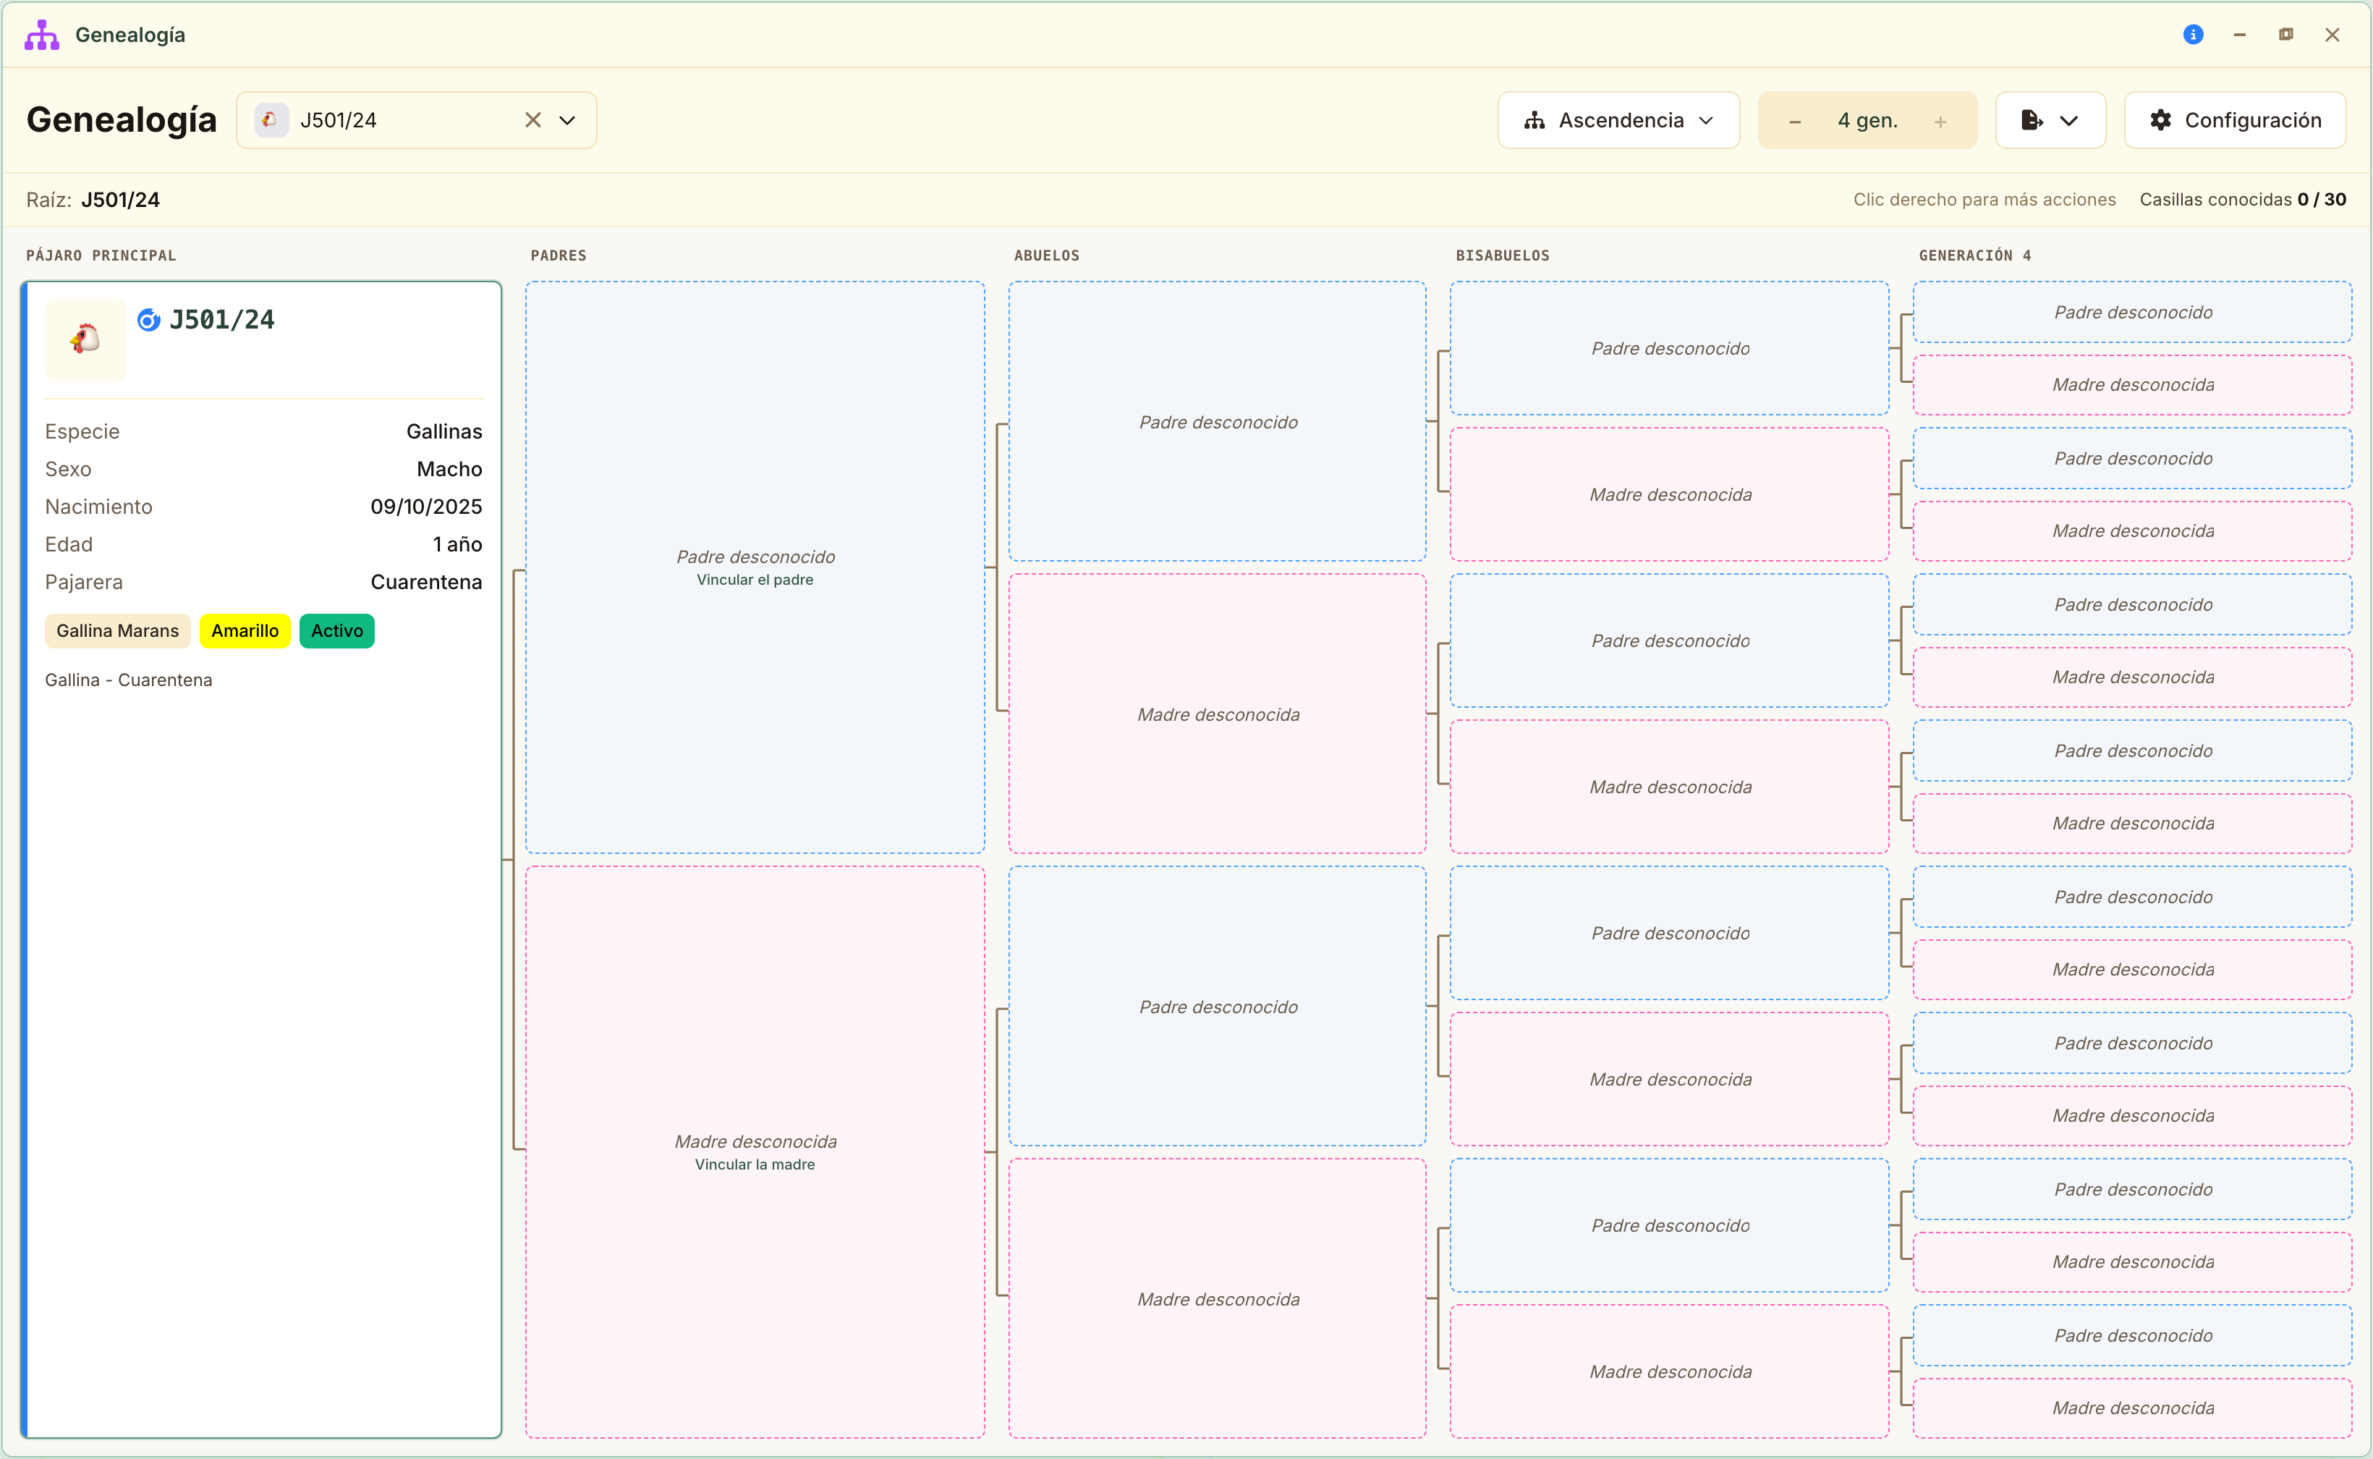
Task: Click the Macho sex value
Action: 449,469
